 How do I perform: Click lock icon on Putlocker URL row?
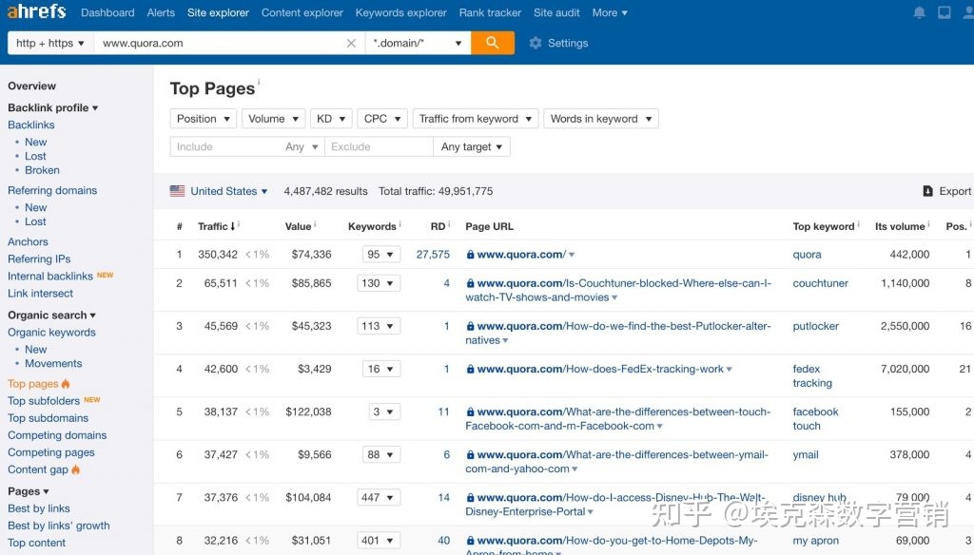tap(470, 326)
